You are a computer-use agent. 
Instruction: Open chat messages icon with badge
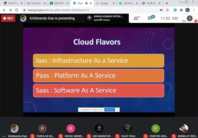click(x=151, y=18)
